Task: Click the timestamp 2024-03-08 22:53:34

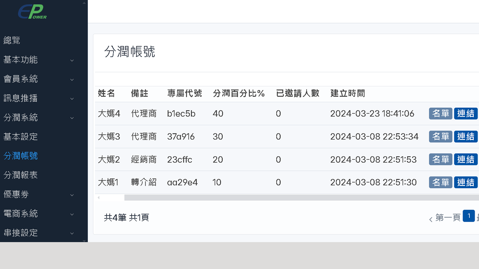Action: click(374, 137)
